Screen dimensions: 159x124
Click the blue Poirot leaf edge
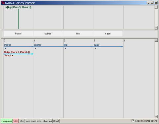tap(19, 47)
